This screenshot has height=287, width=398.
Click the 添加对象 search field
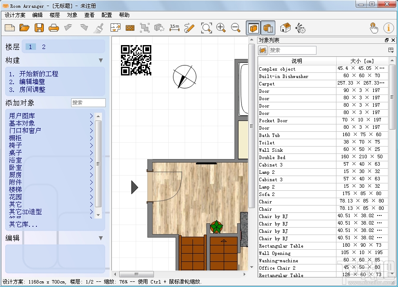coord(88,103)
